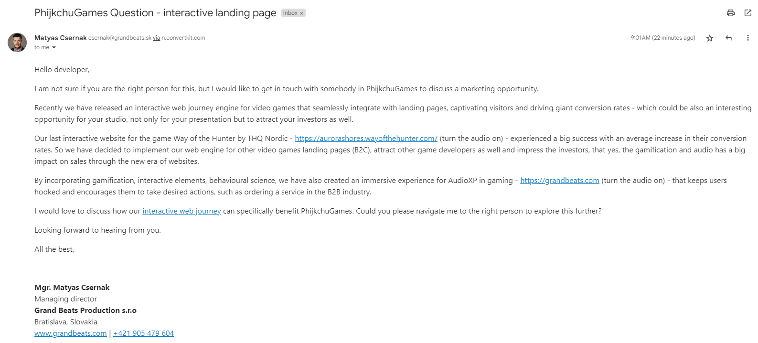Image resolution: width=758 pixels, height=343 pixels.
Task: Star this message from Matyas Csernak
Action: pos(710,38)
